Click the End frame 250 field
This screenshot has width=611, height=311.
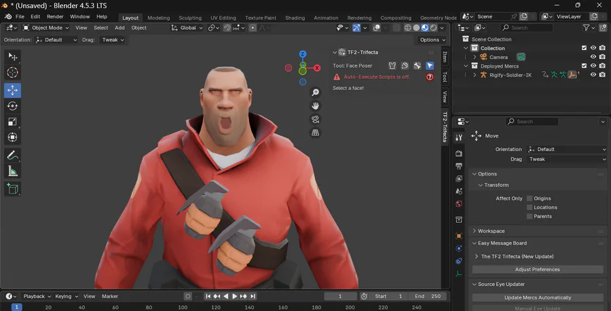tap(427, 296)
